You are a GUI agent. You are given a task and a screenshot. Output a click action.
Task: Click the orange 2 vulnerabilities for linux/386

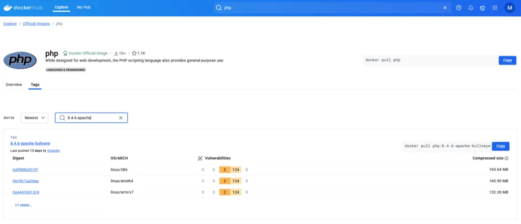click(x=224, y=170)
